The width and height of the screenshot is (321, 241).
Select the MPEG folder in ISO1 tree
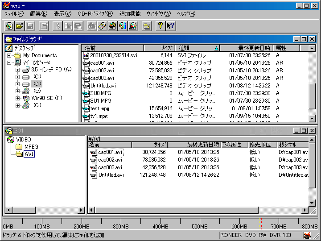coord(31,147)
